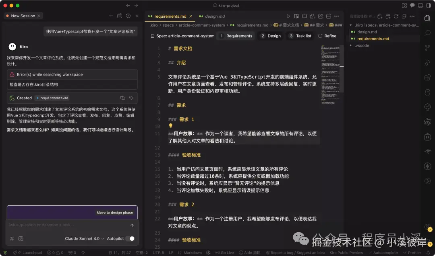Collapse folders using the Explorer collapse icon
The width and height of the screenshot is (435, 256).
click(x=404, y=16)
